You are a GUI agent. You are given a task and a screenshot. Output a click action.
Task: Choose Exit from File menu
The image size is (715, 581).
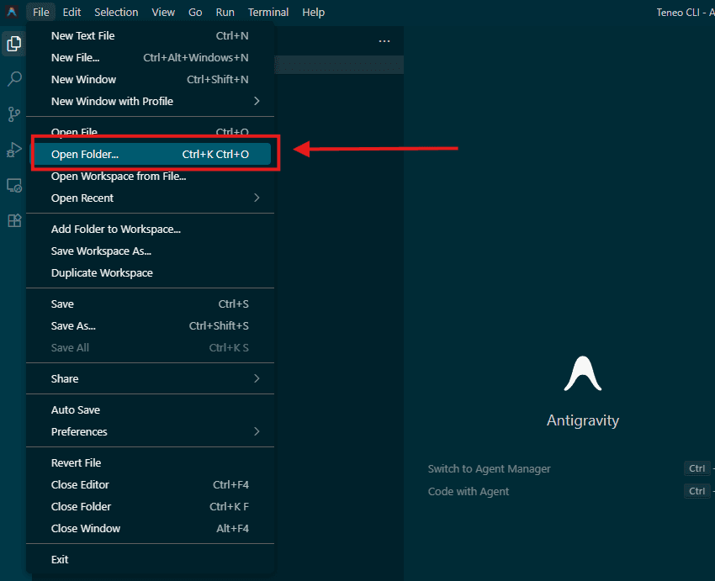[150, 558]
